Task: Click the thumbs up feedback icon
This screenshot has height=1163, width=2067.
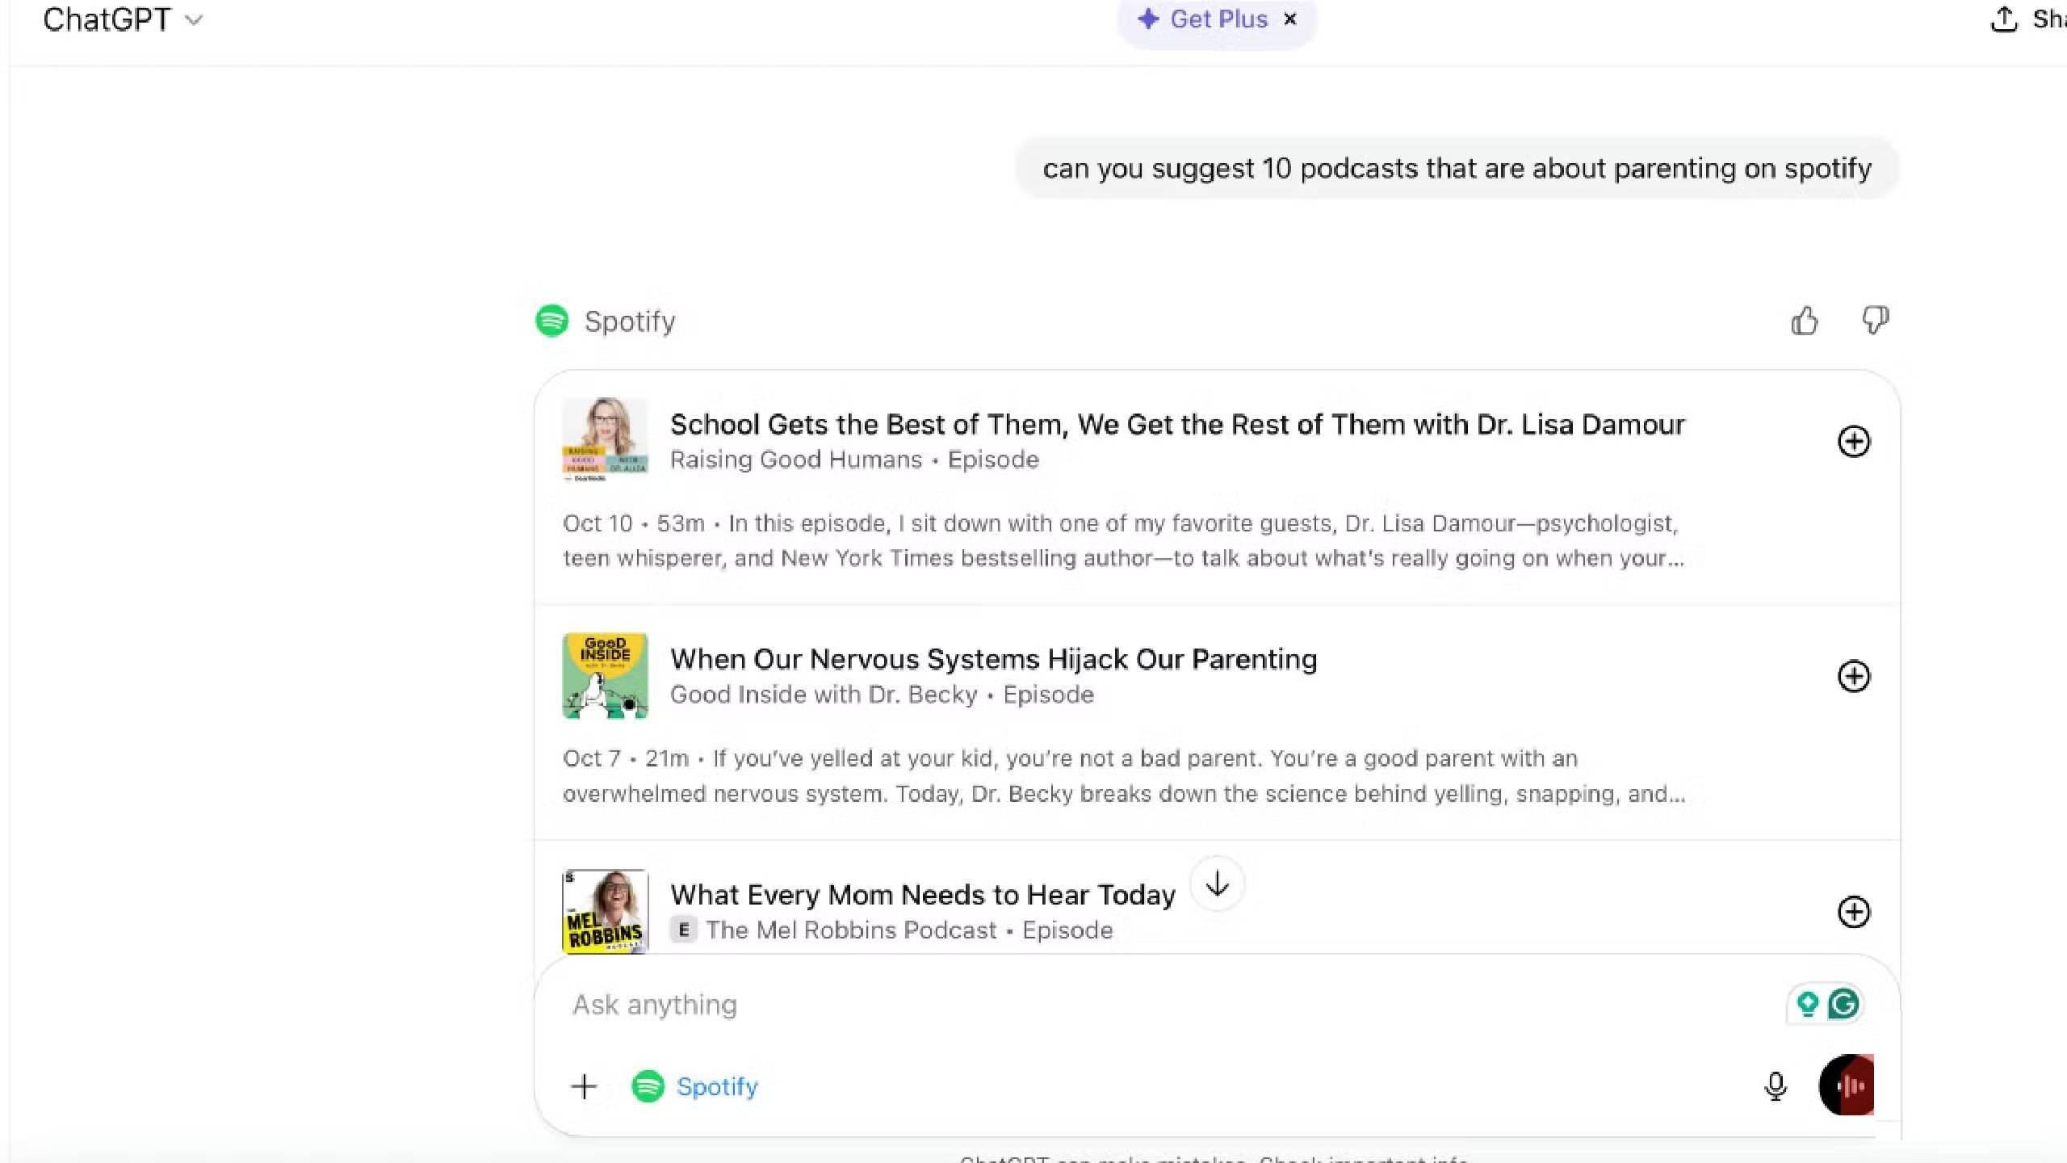Action: pyautogui.click(x=1805, y=321)
